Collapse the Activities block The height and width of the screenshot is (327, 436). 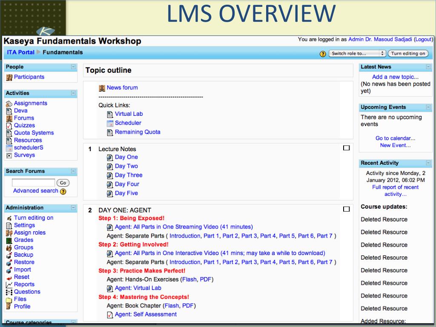[73, 93]
